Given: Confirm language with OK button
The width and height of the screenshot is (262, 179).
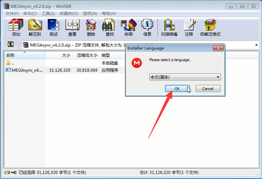Looking at the screenshot, I should pyautogui.click(x=177, y=89).
